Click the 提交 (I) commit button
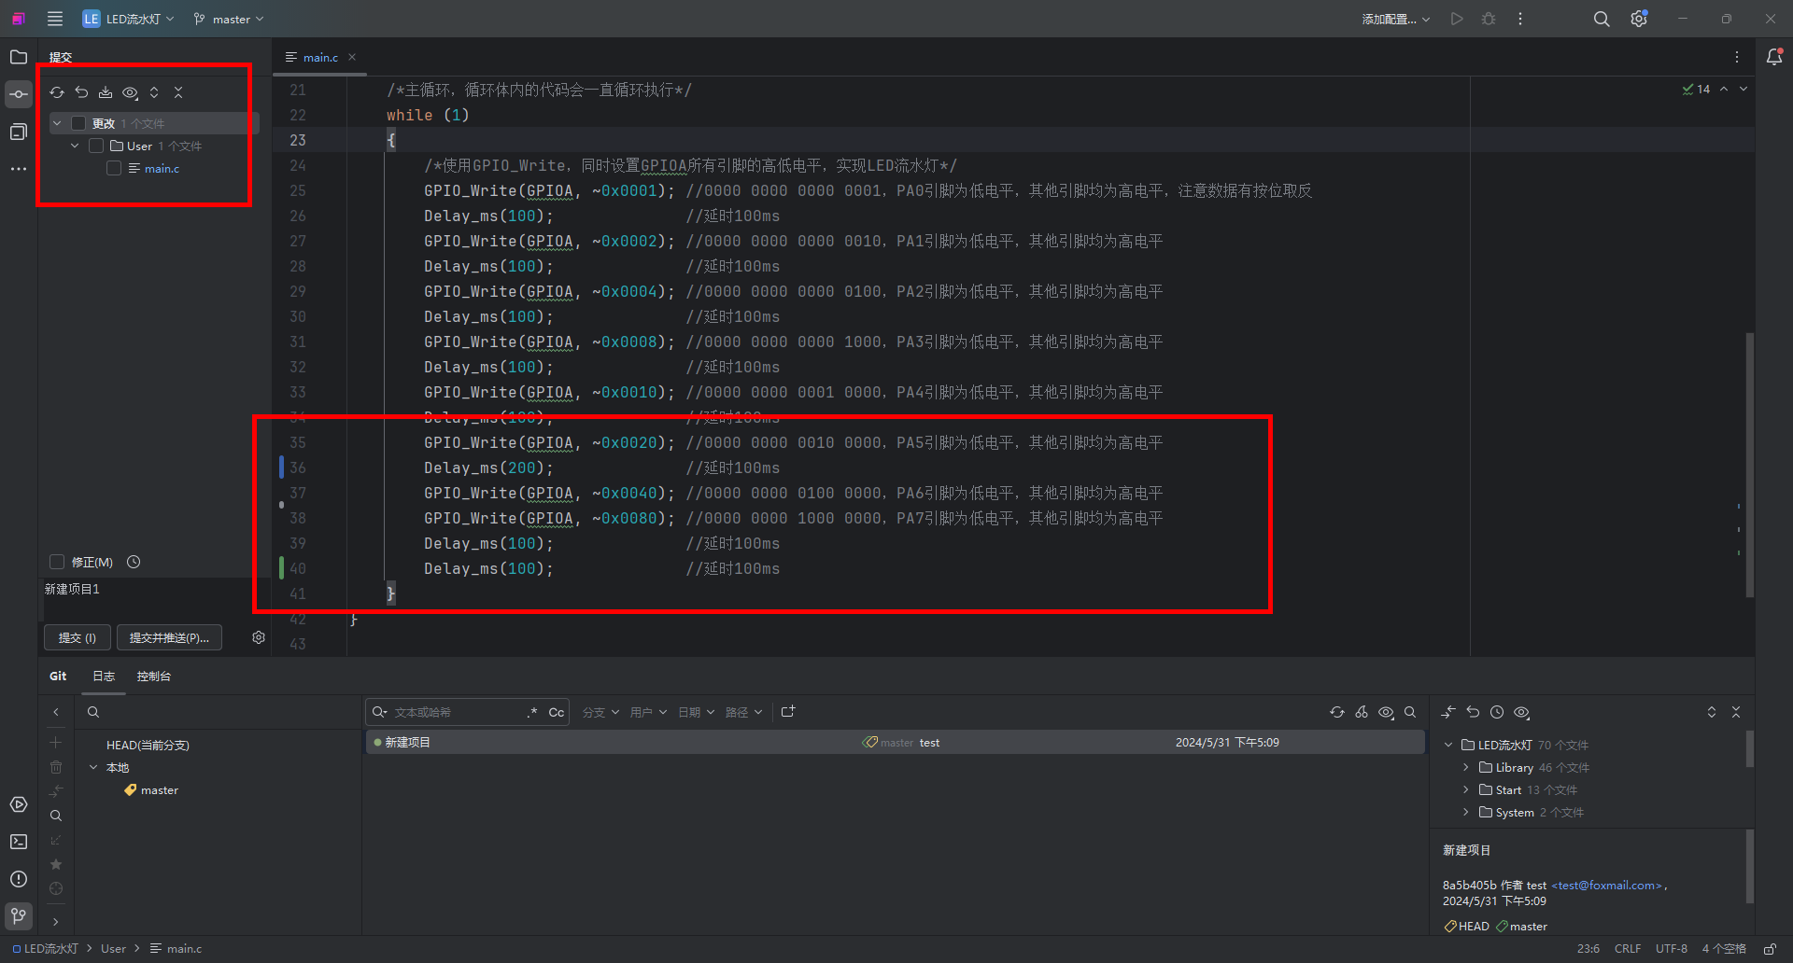This screenshot has width=1793, height=963. click(x=78, y=637)
